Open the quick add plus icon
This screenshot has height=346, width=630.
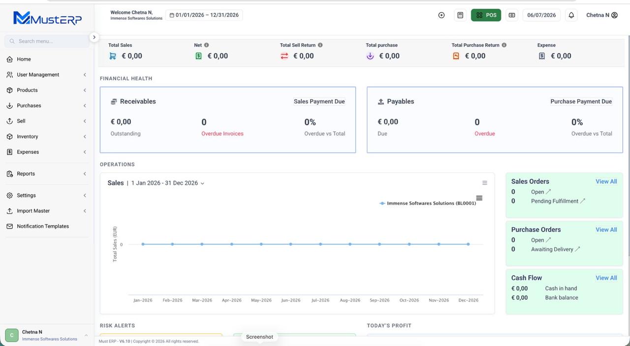point(441,15)
